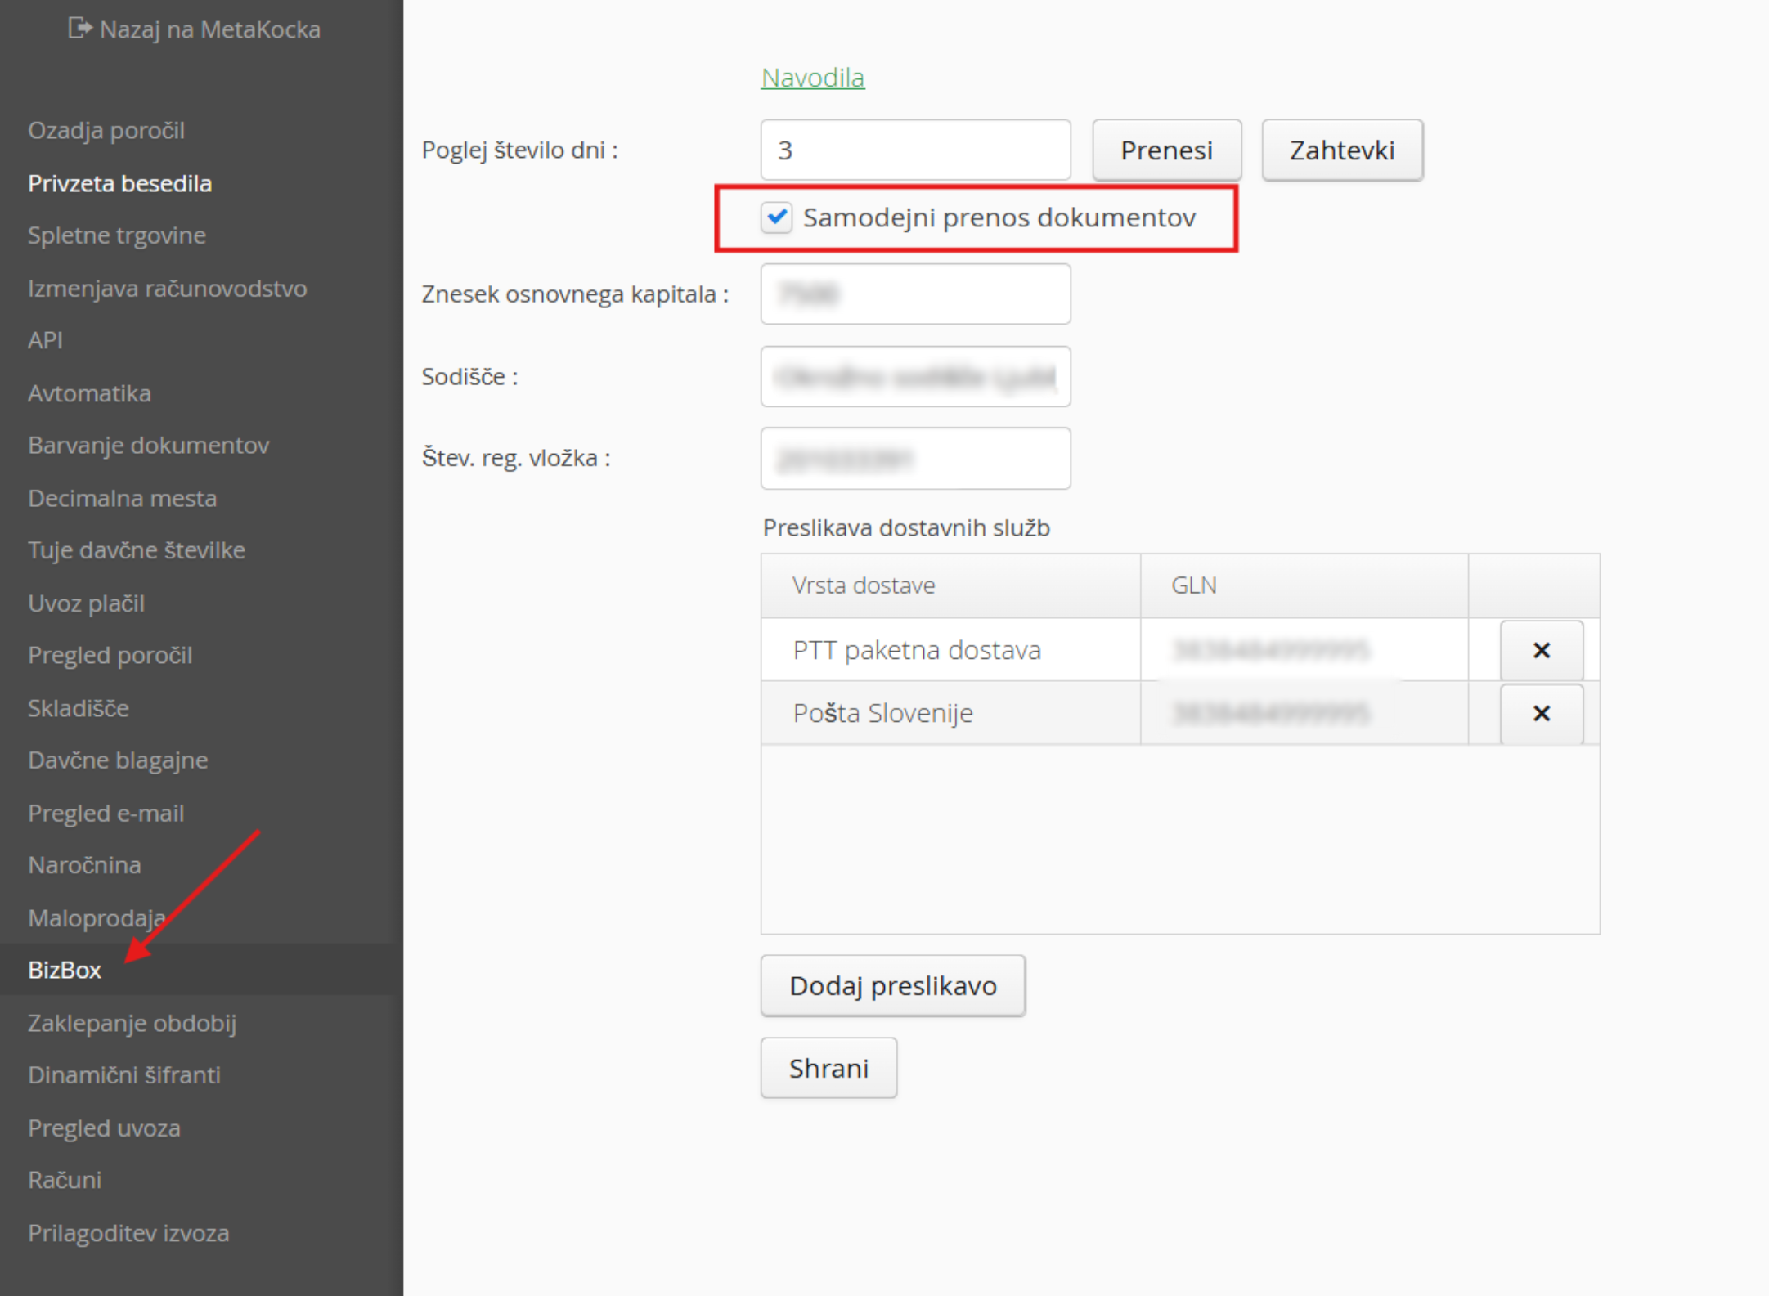Open Davčne blagajne settings
Image resolution: width=1769 pixels, height=1296 pixels.
118,760
